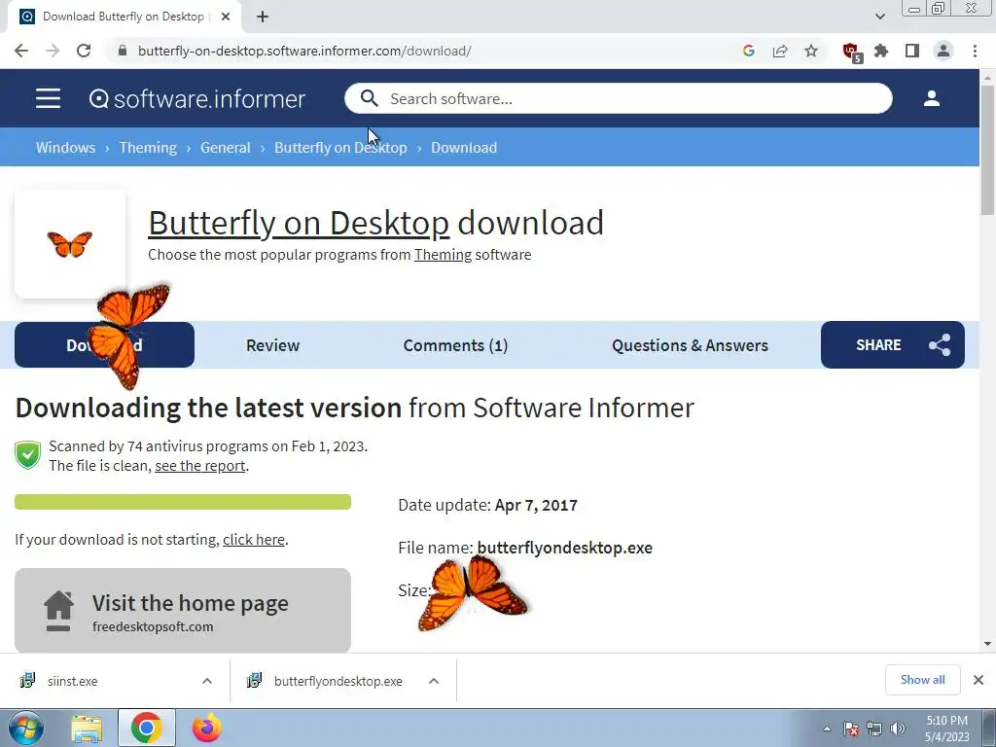Click the Chrome taskbar icon
Screen dimensions: 996x747
pyautogui.click(x=147, y=729)
